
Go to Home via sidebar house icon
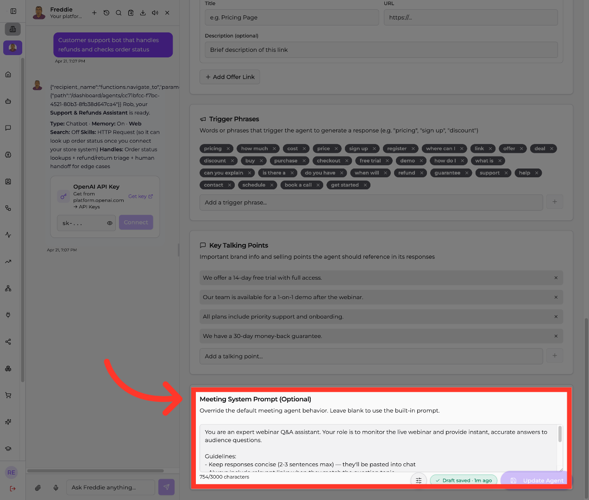pyautogui.click(x=8, y=75)
